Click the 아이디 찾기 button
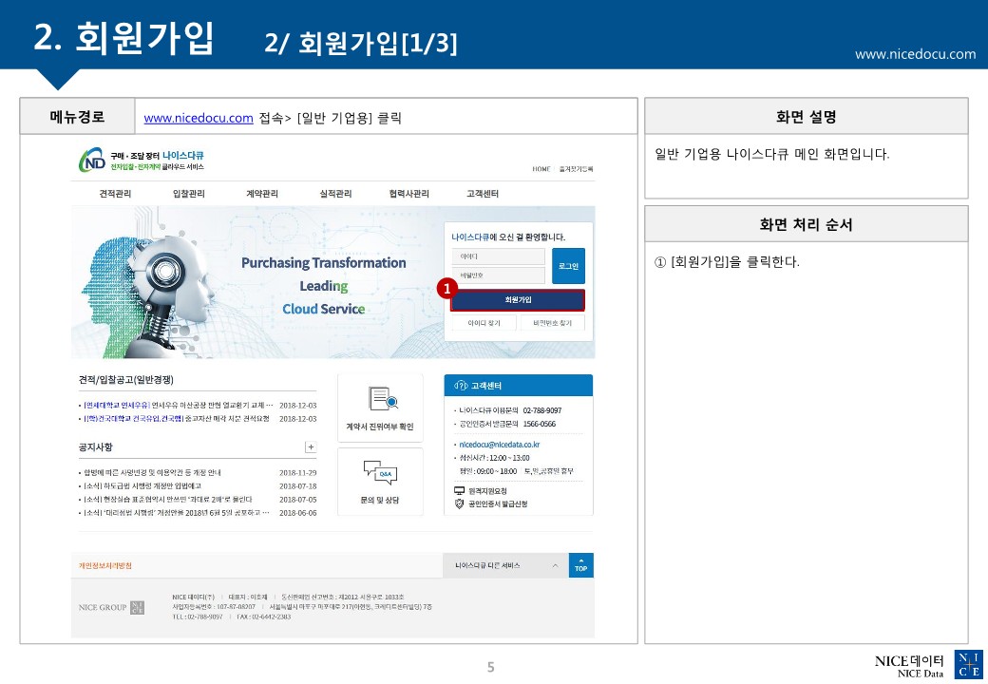The width and height of the screenshot is (988, 684). 484,322
